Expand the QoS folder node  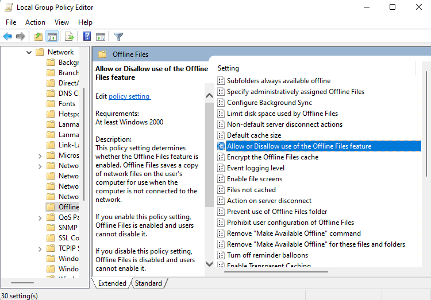pos(40,217)
